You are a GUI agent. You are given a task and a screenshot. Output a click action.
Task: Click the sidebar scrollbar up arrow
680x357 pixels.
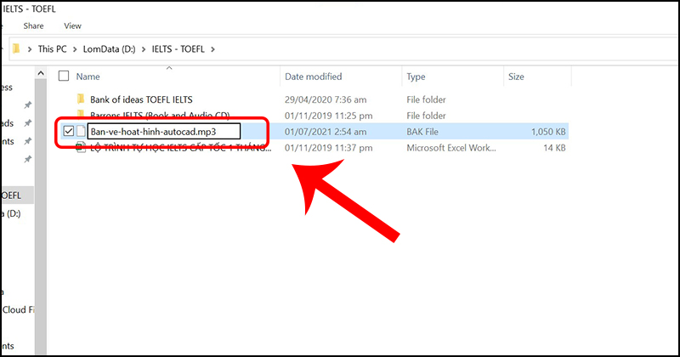pos(41,73)
